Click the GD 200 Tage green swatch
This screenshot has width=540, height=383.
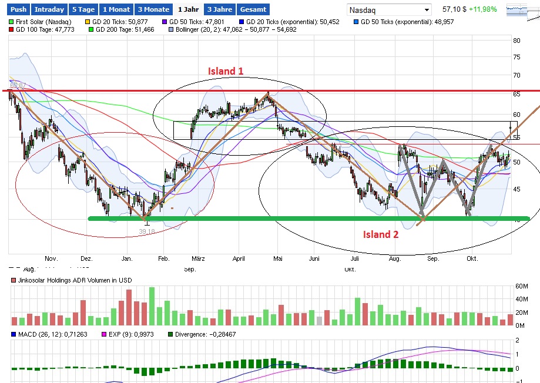pos(91,29)
